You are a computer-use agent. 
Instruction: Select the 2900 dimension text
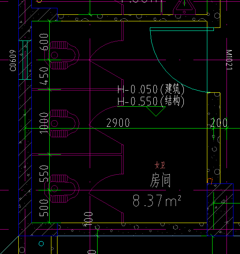[x=118, y=122]
